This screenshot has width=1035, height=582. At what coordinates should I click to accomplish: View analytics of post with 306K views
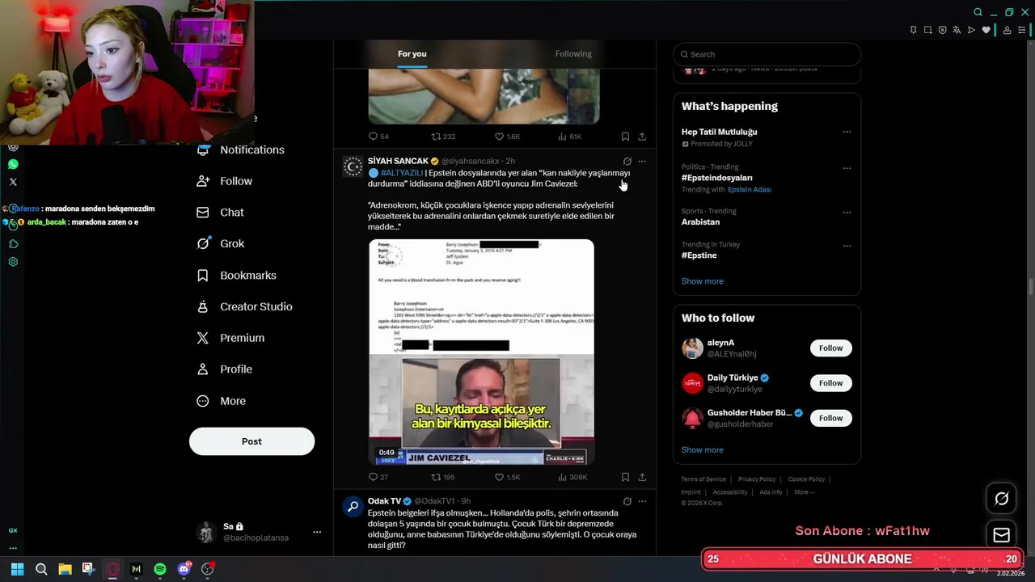pyautogui.click(x=572, y=477)
